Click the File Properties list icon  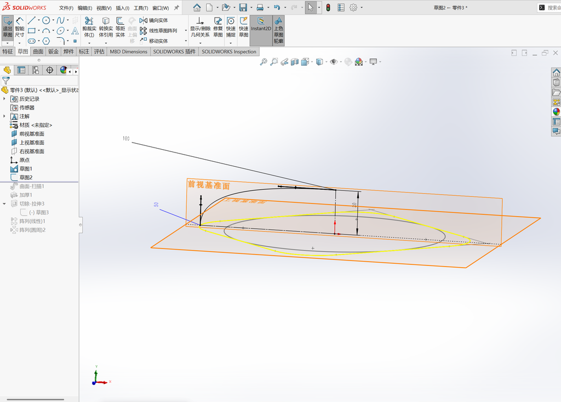[341, 8]
